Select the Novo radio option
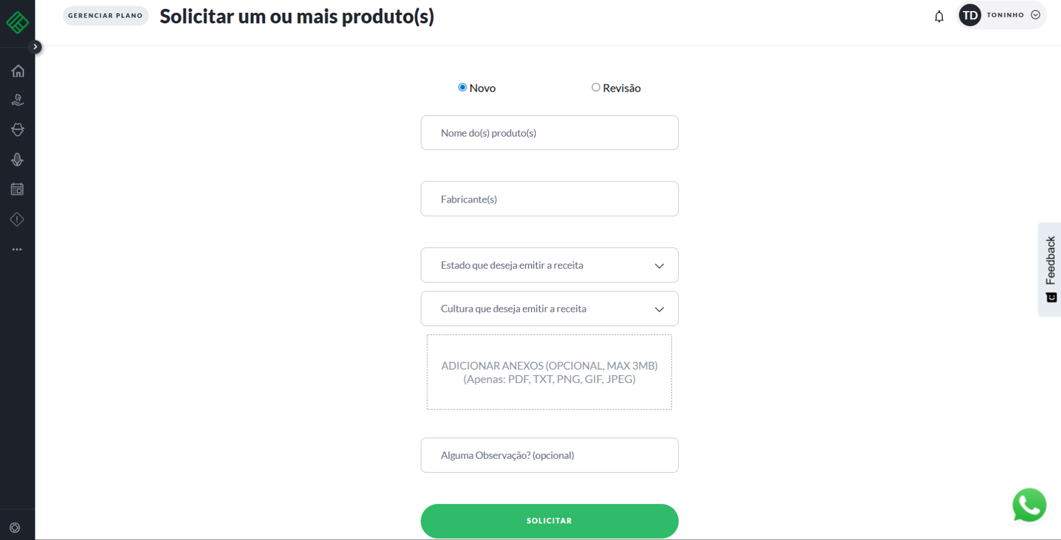This screenshot has width=1061, height=540. 462,88
